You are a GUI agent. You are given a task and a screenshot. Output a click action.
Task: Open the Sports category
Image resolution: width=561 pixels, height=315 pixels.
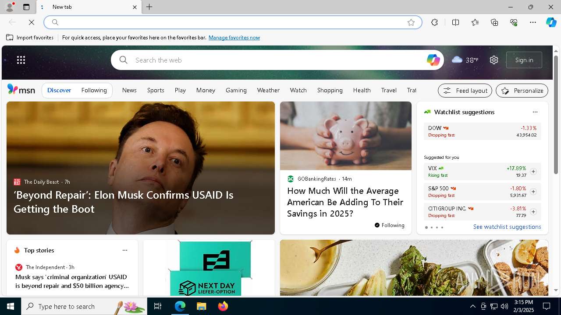click(156, 90)
